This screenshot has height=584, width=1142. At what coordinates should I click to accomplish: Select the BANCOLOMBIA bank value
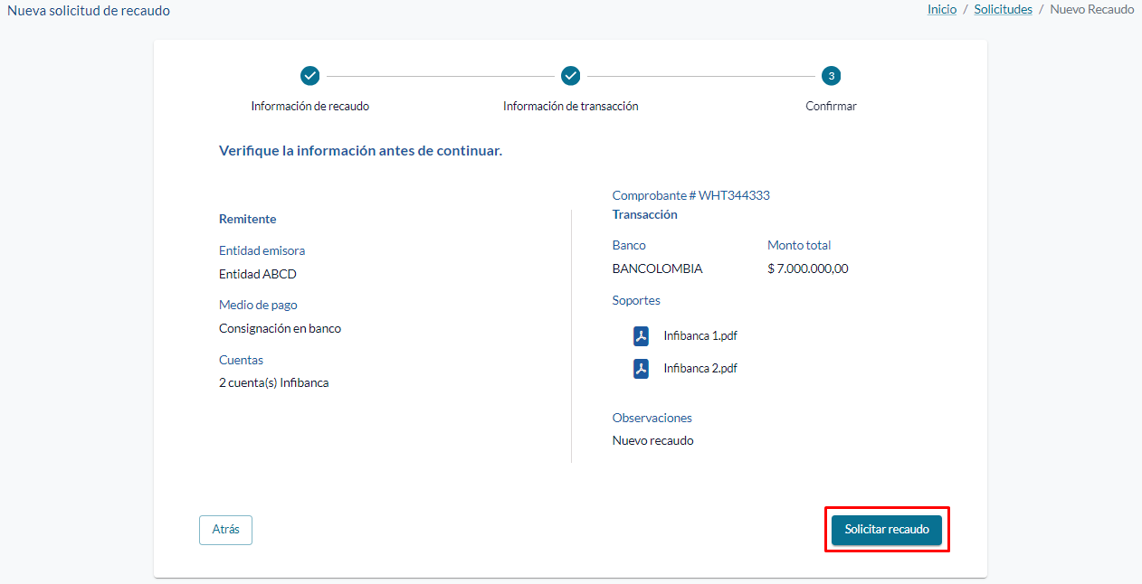(x=658, y=268)
